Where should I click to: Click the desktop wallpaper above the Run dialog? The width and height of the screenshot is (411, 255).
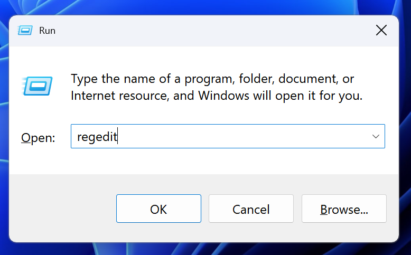[x=204, y=7]
